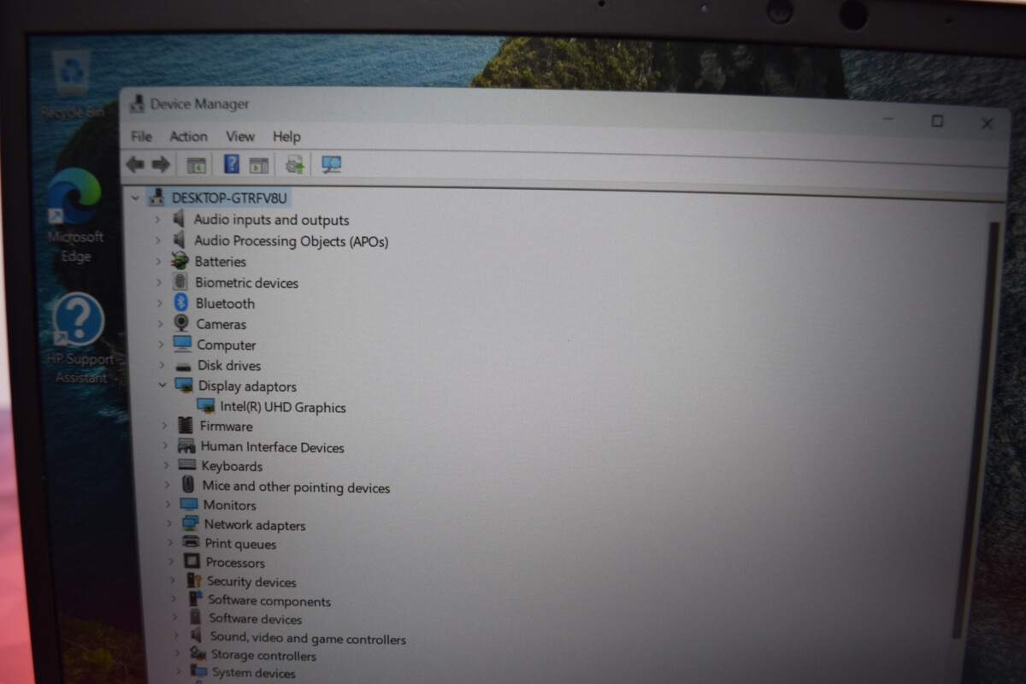This screenshot has height=684, width=1026.
Task: Expand the Bluetooth node
Action: (x=159, y=303)
